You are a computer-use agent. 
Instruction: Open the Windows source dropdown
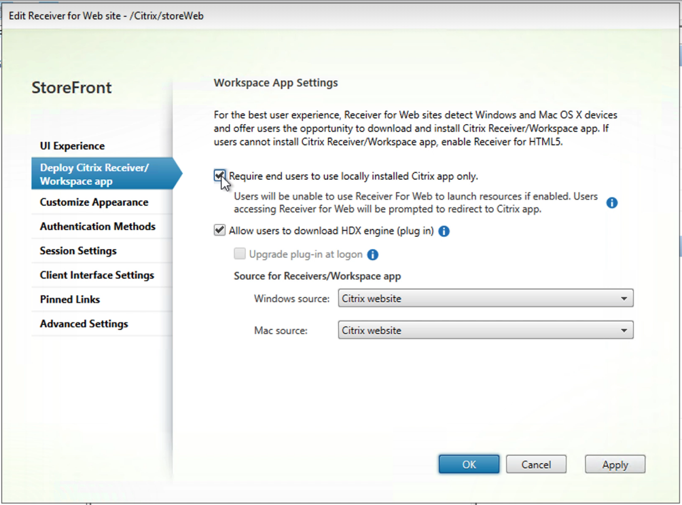[485, 298]
